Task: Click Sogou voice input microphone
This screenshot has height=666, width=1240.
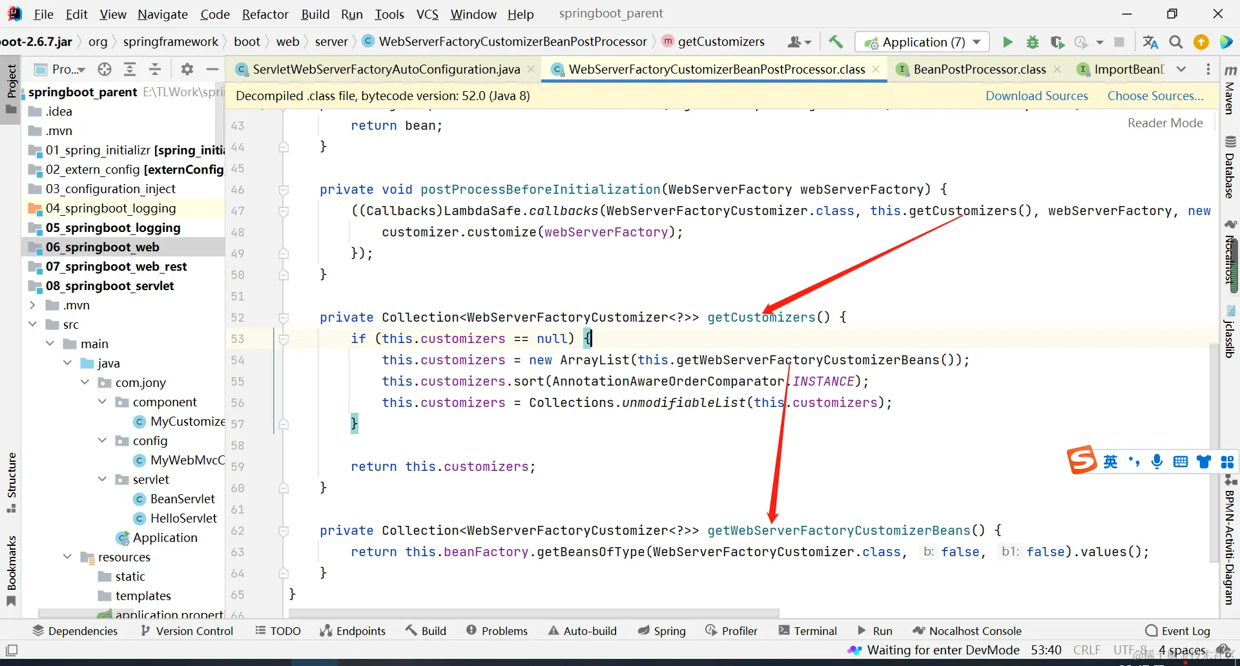Action: (1157, 461)
